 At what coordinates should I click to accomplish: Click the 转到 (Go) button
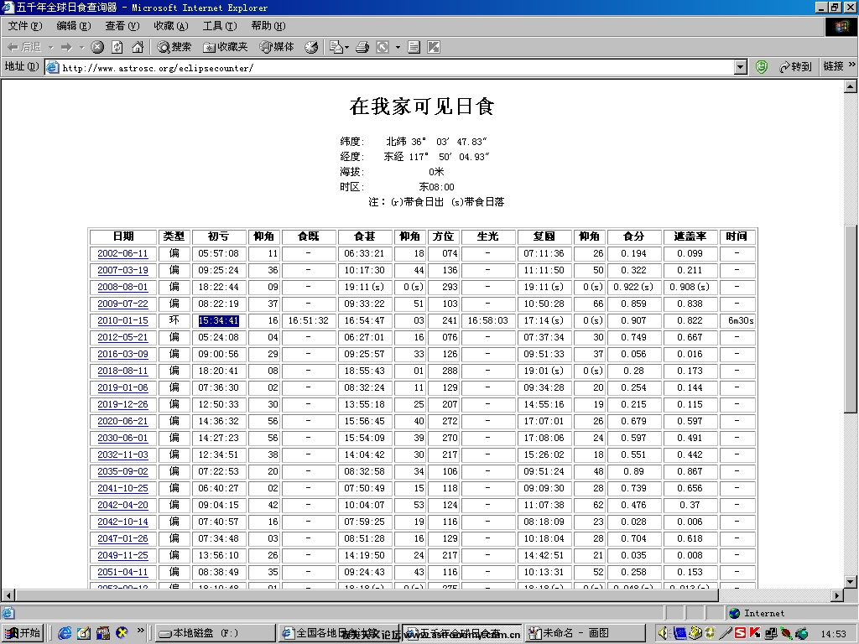pos(795,67)
